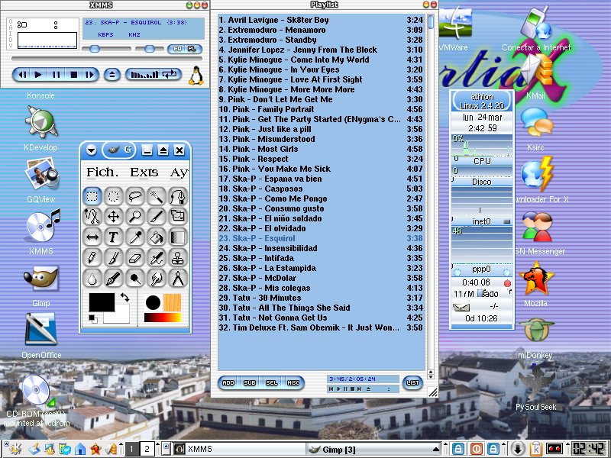This screenshot has width=611, height=458.
Task: Play the current track in XMMS
Action: pyautogui.click(x=38, y=74)
